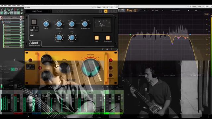Image resolution: width=212 pixels, height=119 pixels.
Task: Click Bus Compressor undo icon
Action: click(x=58, y=11)
